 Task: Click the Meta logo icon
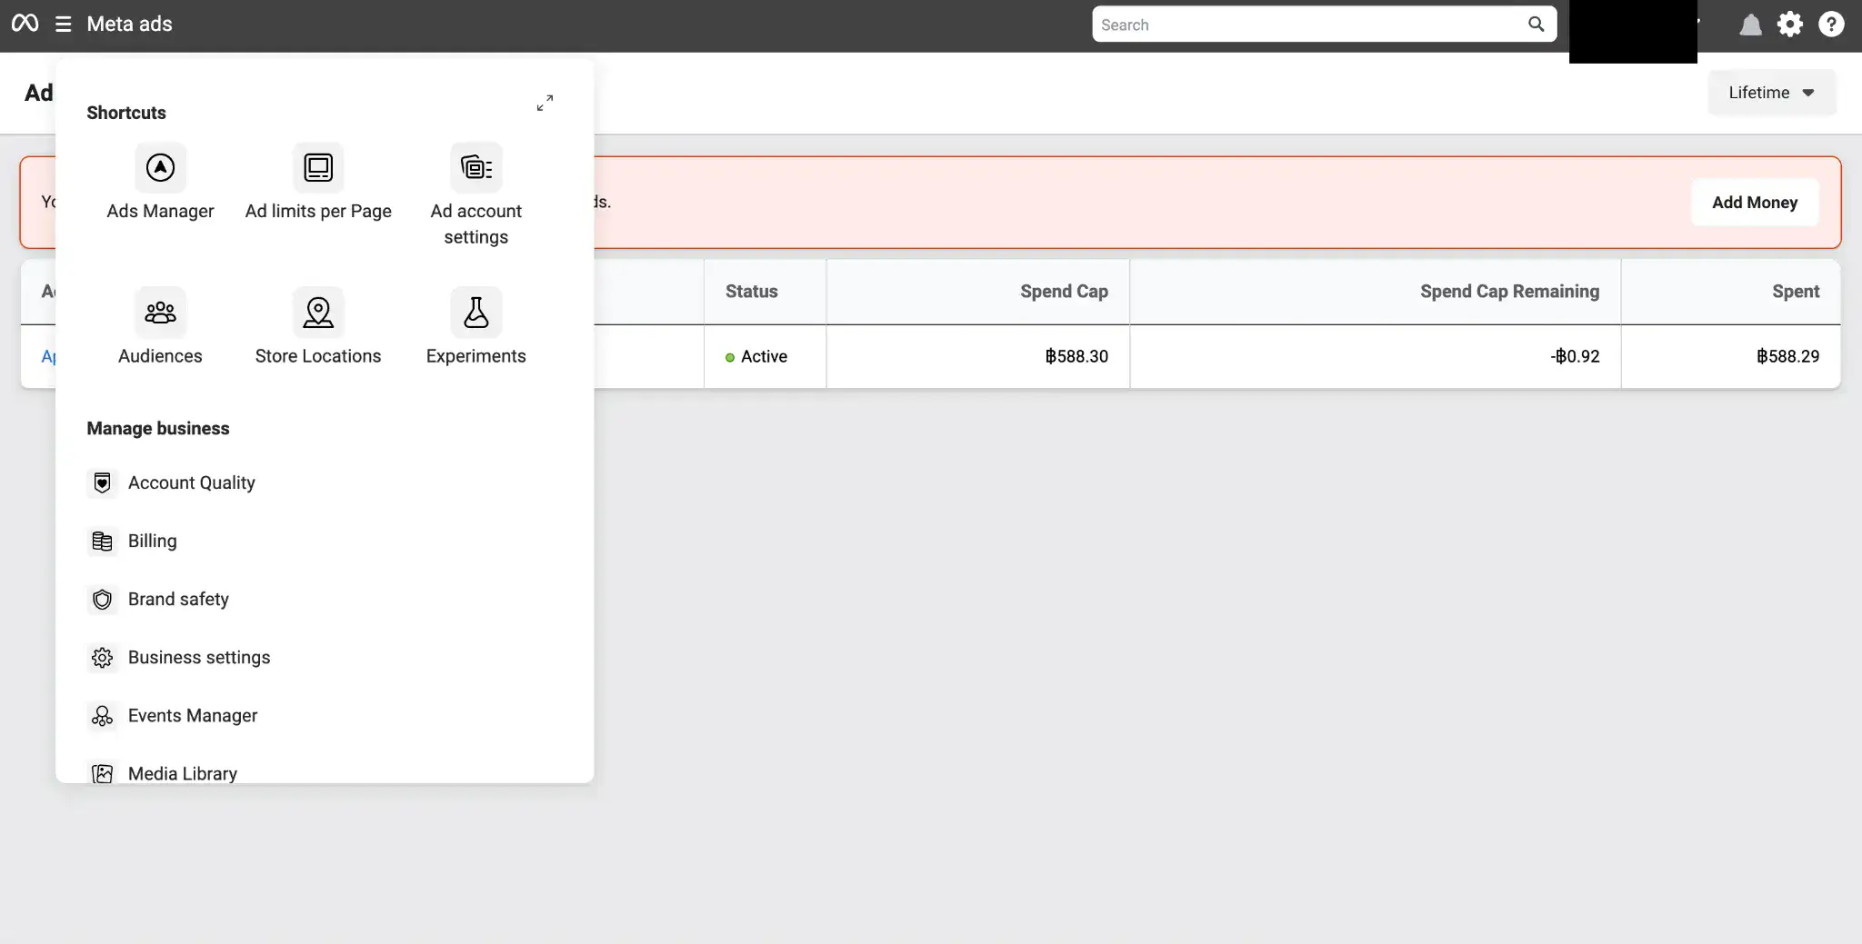25,24
